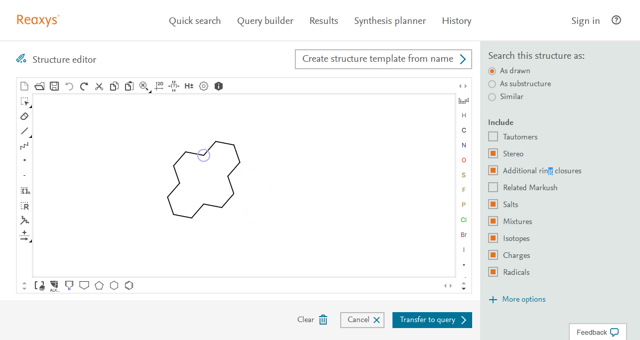Pick the benzene ring template
Viewport: 640px width, 340px height.
point(129,285)
